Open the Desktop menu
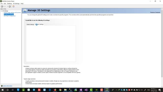Screen dimensions: 163x92 point(9,4)
